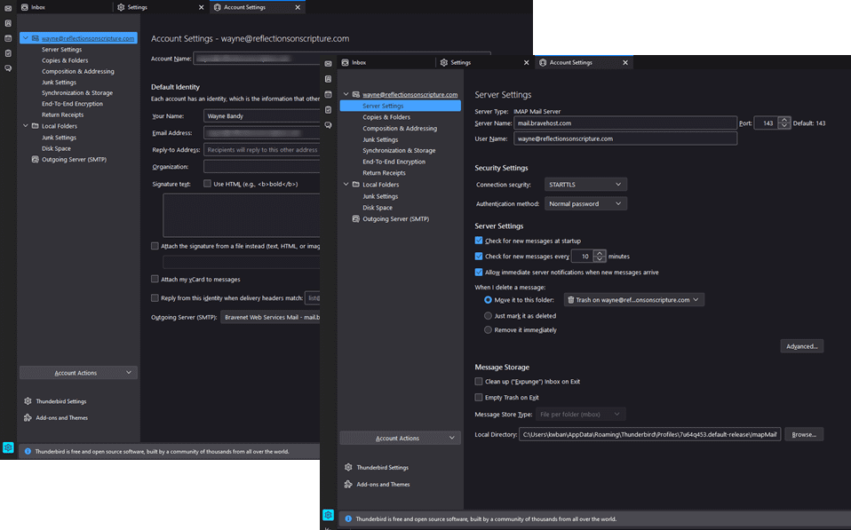The width and height of the screenshot is (851, 530).
Task: Switch to Settings tab in back window
Action: click(160, 7)
